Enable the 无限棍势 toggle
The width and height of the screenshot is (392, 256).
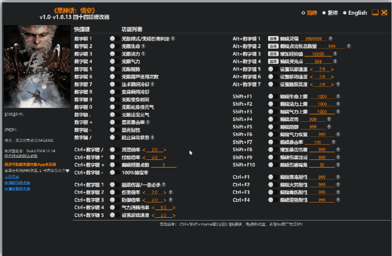point(114,69)
